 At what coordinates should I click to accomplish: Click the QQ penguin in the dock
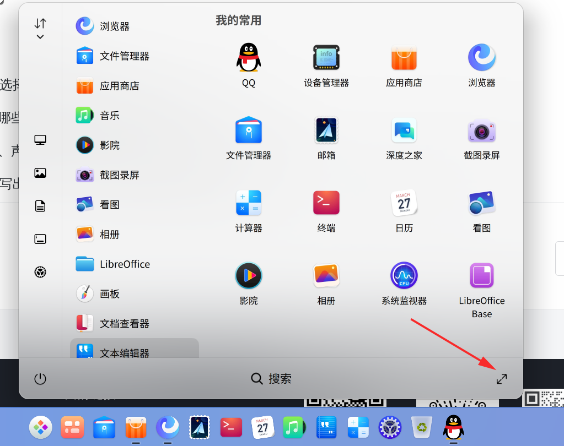[454, 427]
